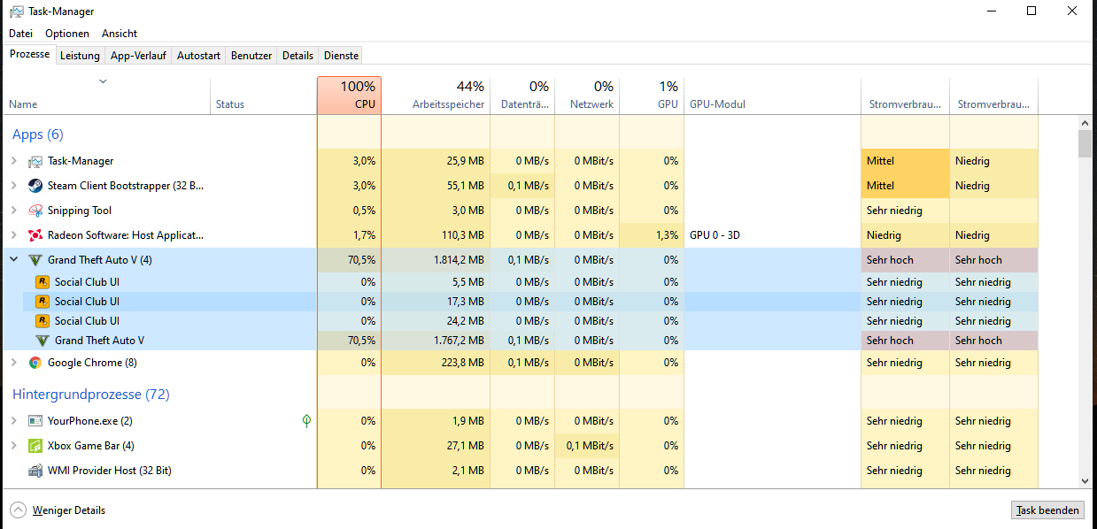Click the Task-Manager process icon
This screenshot has width=1097, height=529.
[x=35, y=161]
